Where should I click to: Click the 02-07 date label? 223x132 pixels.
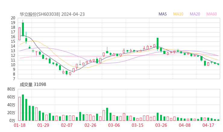pyautogui.click(x=67, y=125)
